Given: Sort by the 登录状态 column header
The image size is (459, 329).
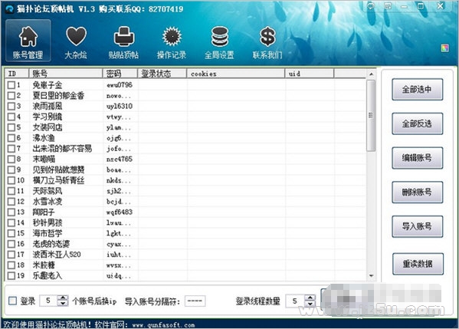Looking at the screenshot, I should (x=162, y=74).
